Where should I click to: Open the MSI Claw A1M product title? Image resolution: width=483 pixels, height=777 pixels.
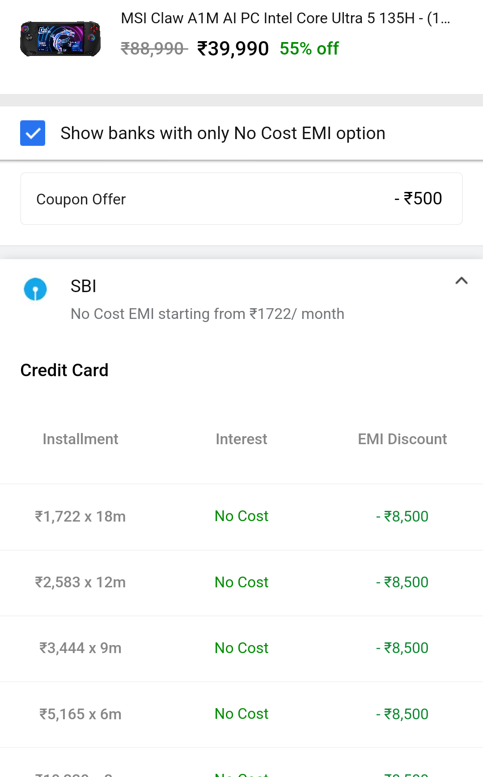[285, 18]
